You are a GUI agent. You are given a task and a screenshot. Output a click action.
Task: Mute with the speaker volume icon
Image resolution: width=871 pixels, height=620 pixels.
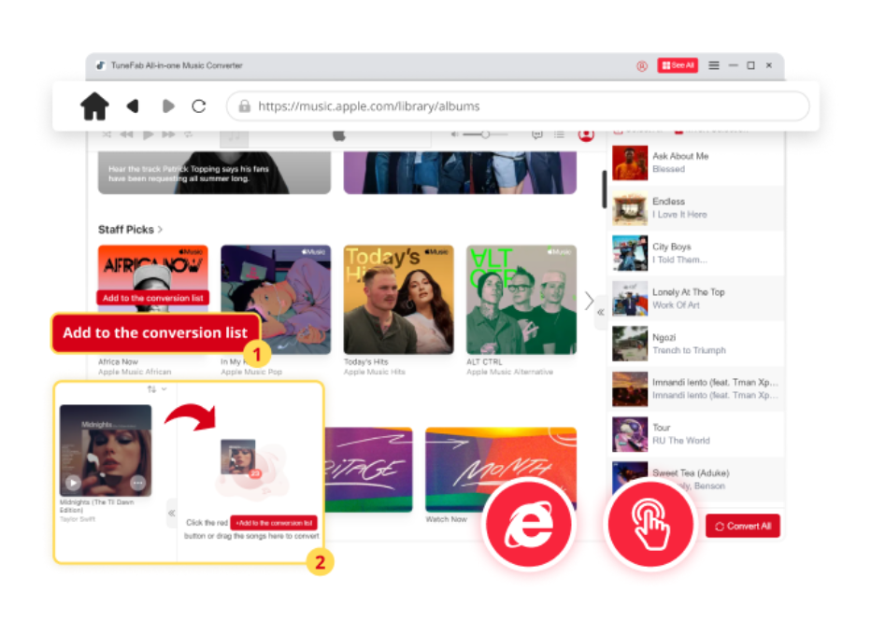pos(454,134)
